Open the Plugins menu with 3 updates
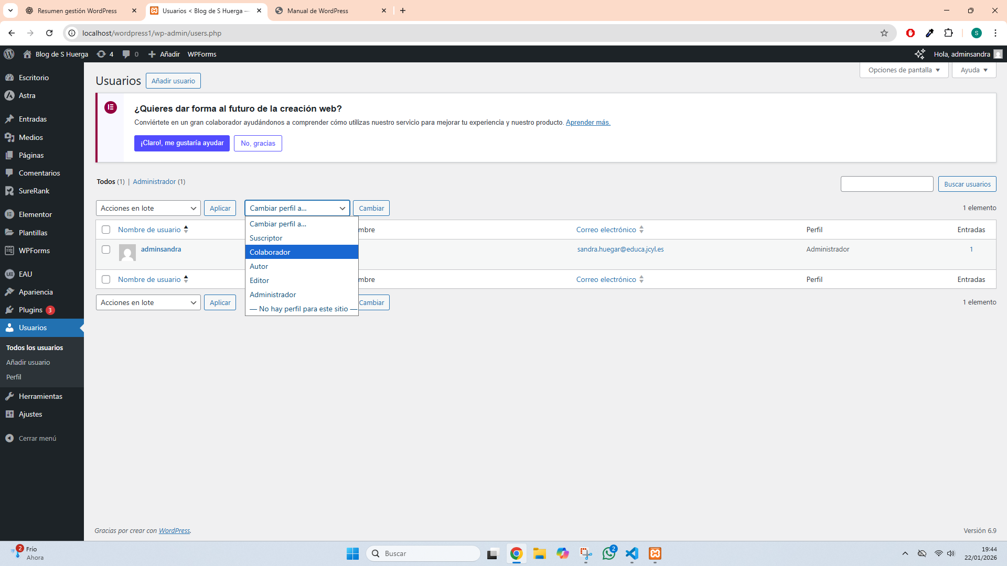Screen dimensions: 1007x566 click(x=30, y=310)
